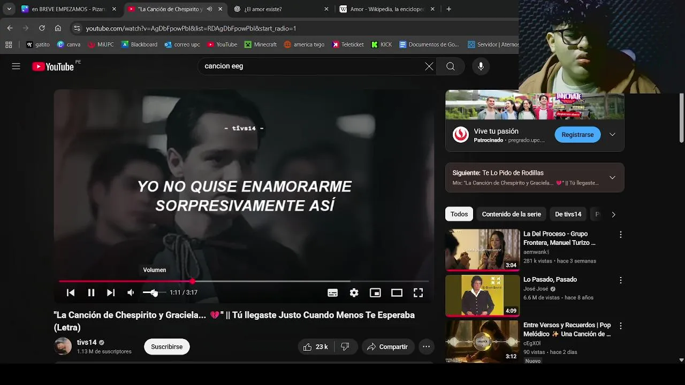Viewport: 685px width, 385px height.
Task: Open the tab search dropdown arrow
Action: [9, 9]
